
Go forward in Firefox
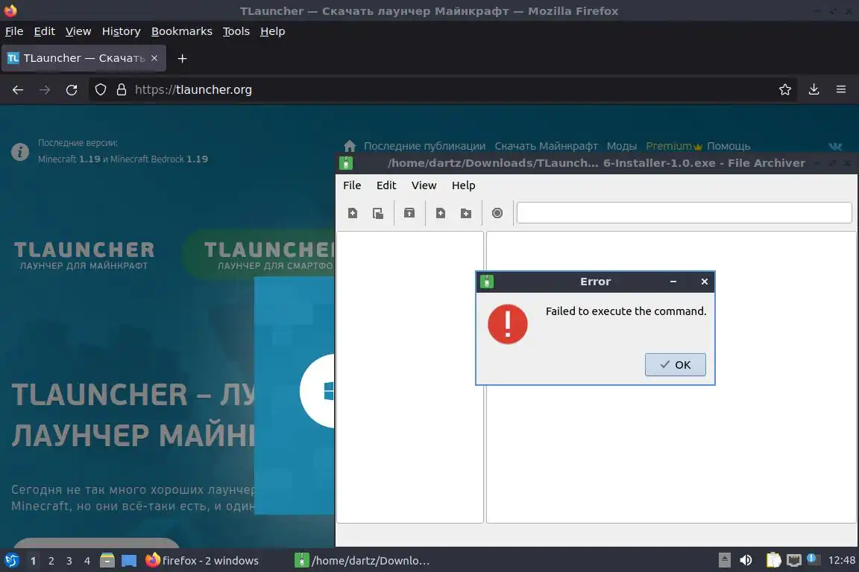[45, 90]
